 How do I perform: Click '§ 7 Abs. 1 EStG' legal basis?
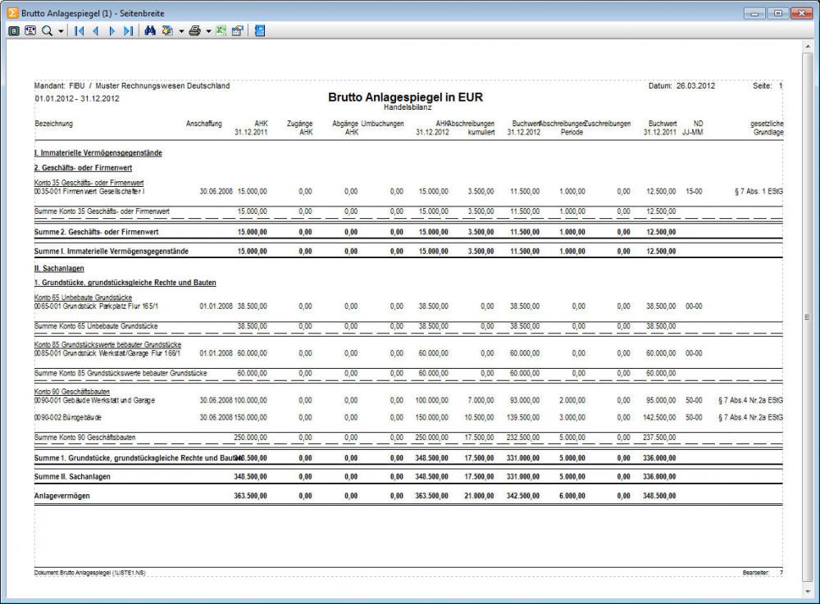tap(758, 192)
